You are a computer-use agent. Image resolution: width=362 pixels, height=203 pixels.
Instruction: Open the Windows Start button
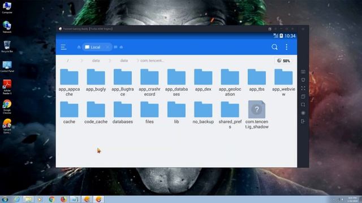pyautogui.click(x=5, y=199)
